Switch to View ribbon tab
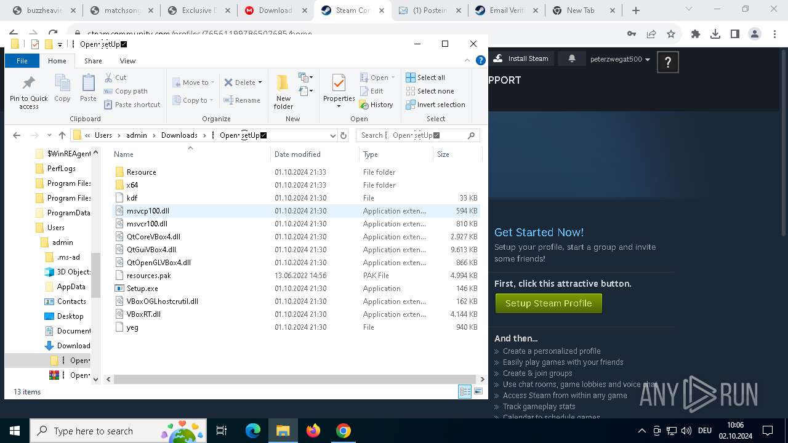 pos(127,61)
